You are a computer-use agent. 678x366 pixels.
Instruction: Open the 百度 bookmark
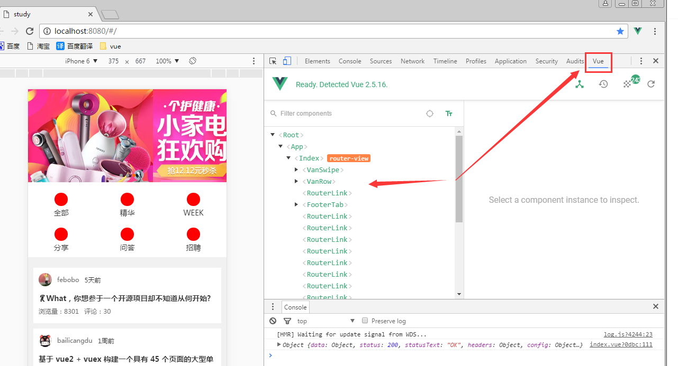tap(10, 46)
